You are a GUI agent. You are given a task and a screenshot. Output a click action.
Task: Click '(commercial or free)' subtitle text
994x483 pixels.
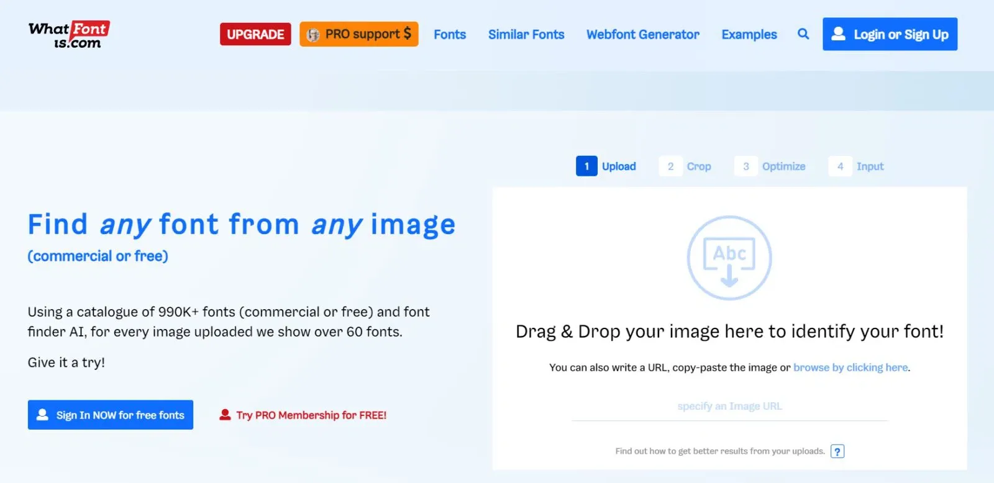pyautogui.click(x=98, y=256)
